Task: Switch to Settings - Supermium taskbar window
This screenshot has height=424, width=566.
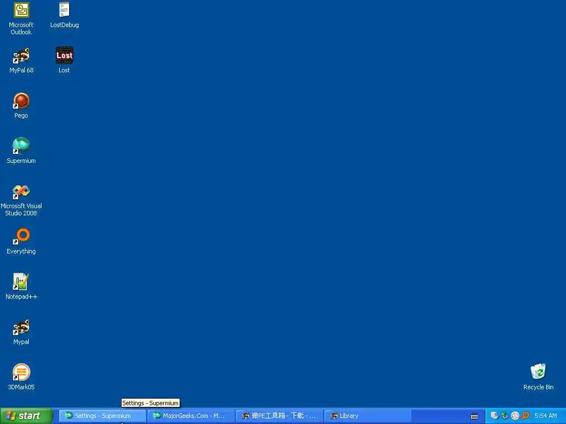Action: tap(102, 416)
